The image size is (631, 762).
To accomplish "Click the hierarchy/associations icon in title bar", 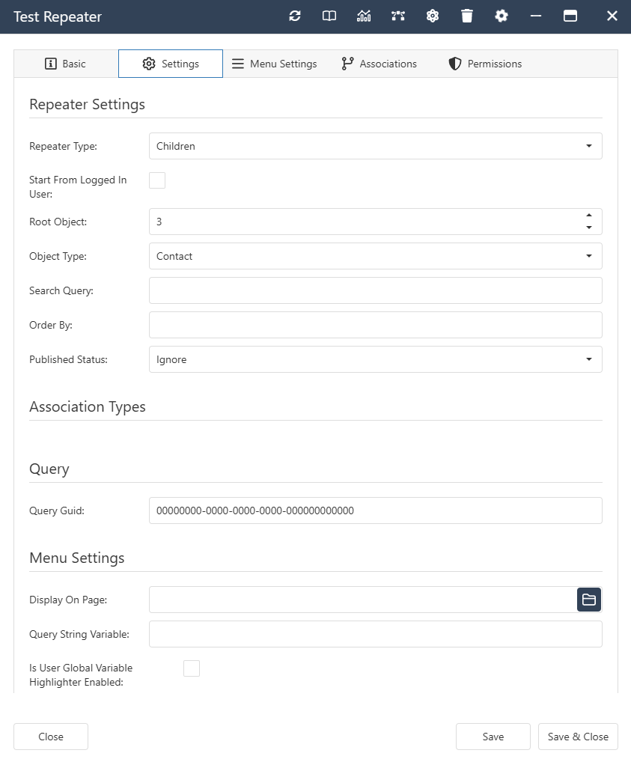I will (397, 16).
